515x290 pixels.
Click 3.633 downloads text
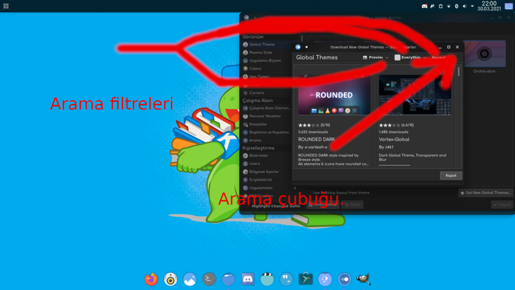(x=313, y=132)
